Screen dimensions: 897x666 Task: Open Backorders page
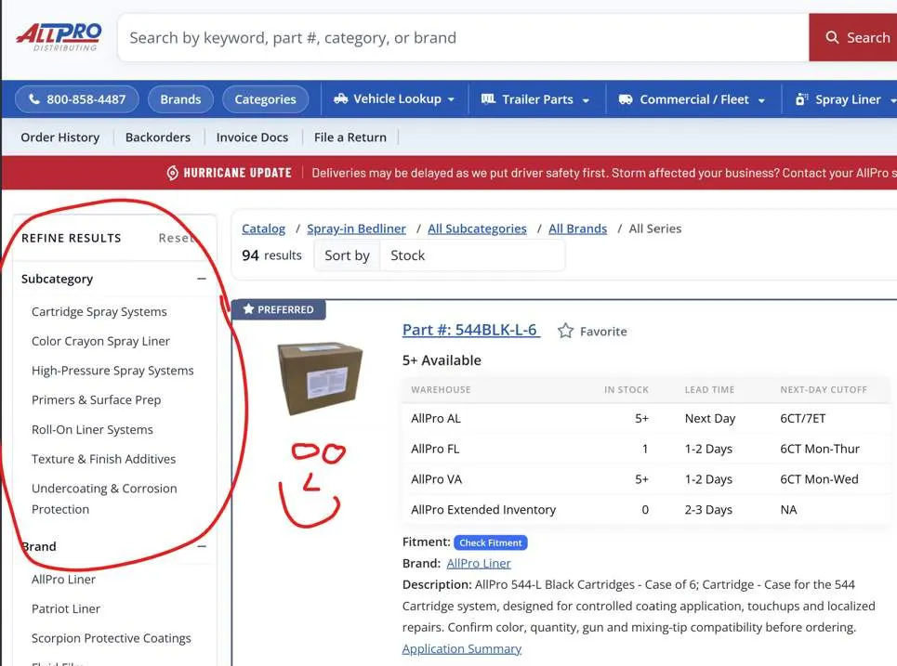(x=158, y=137)
